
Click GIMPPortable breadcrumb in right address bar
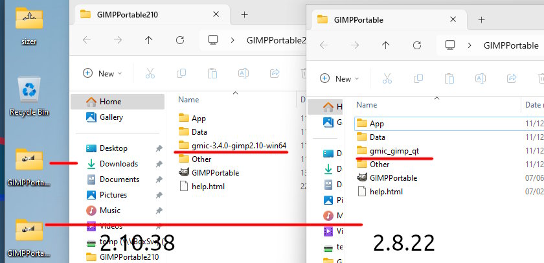click(x=511, y=45)
